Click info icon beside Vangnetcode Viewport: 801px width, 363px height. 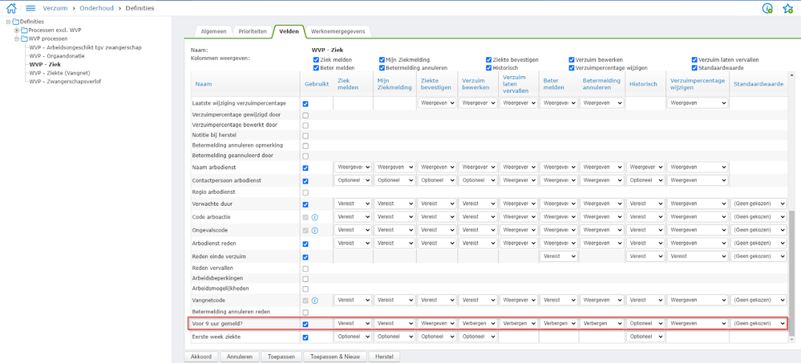(x=315, y=300)
